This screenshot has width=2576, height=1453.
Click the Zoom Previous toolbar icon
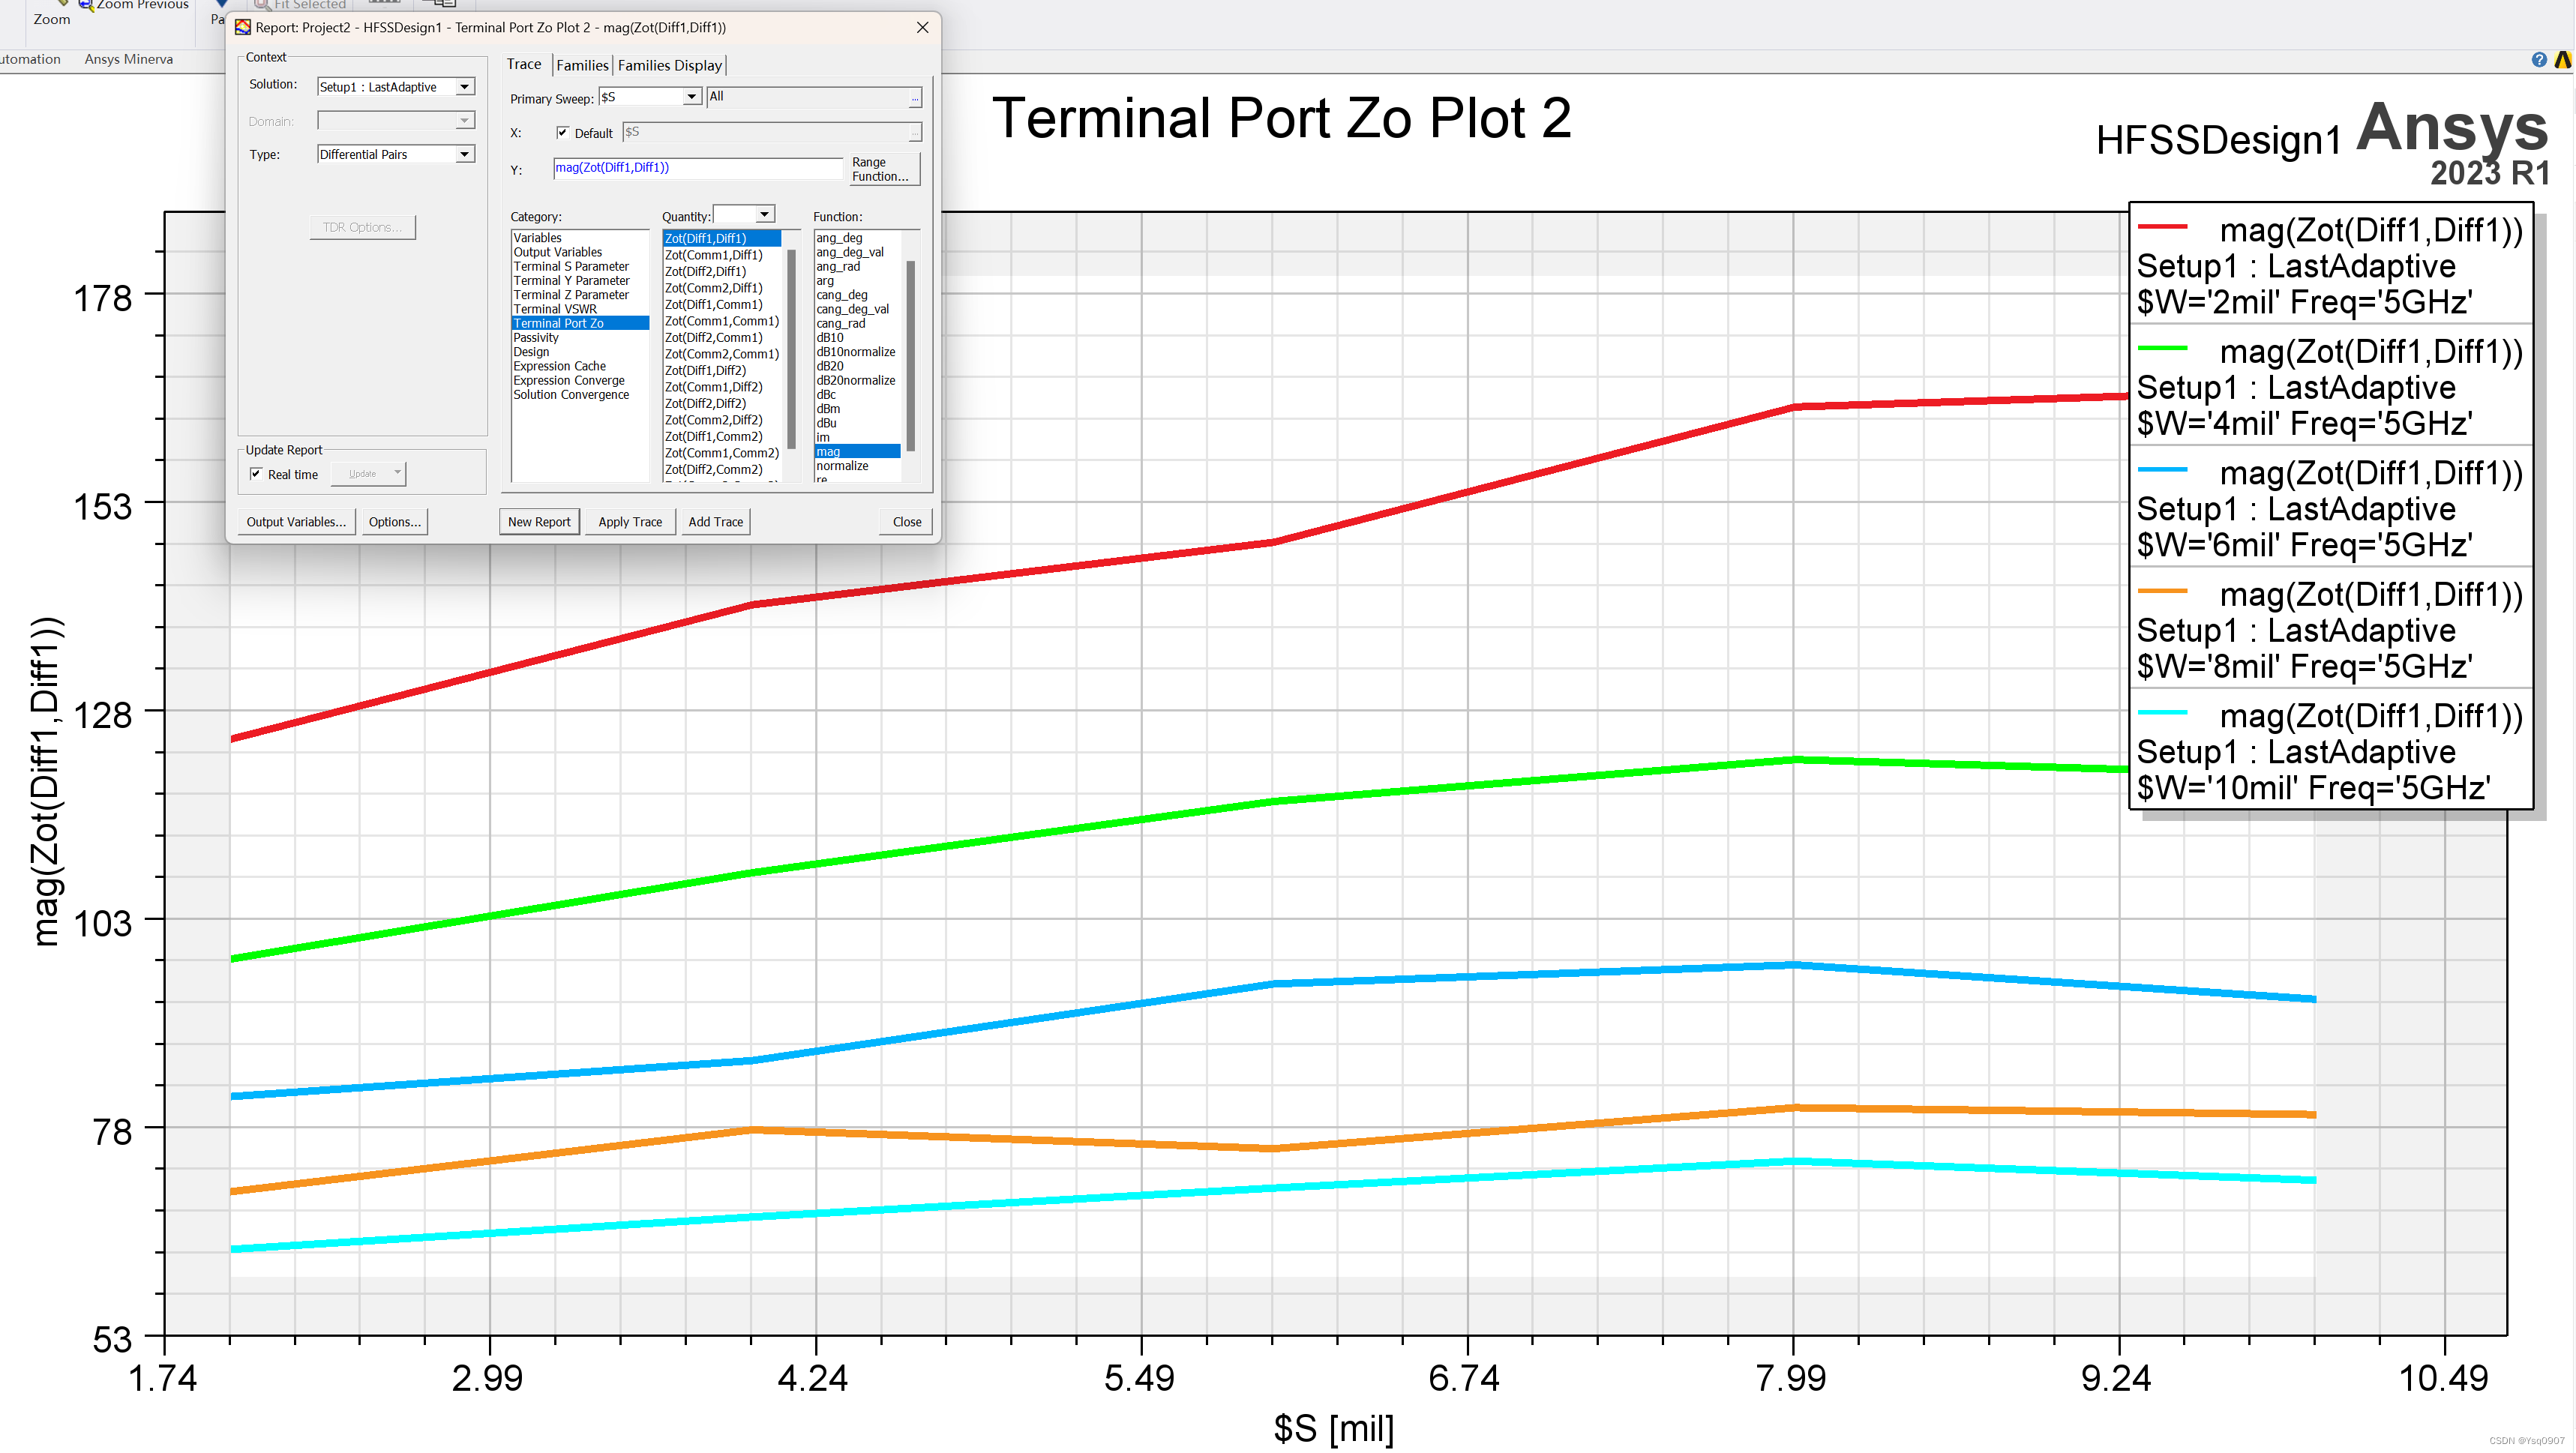[86, 4]
